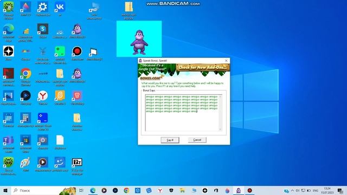Open File Explorer from the taskbar
The height and width of the screenshot is (195, 347).
tap(182, 190)
